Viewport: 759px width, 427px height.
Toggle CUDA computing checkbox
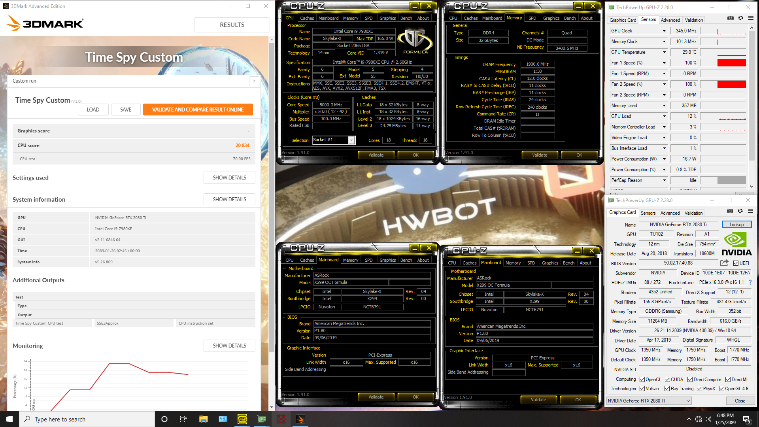click(x=667, y=380)
